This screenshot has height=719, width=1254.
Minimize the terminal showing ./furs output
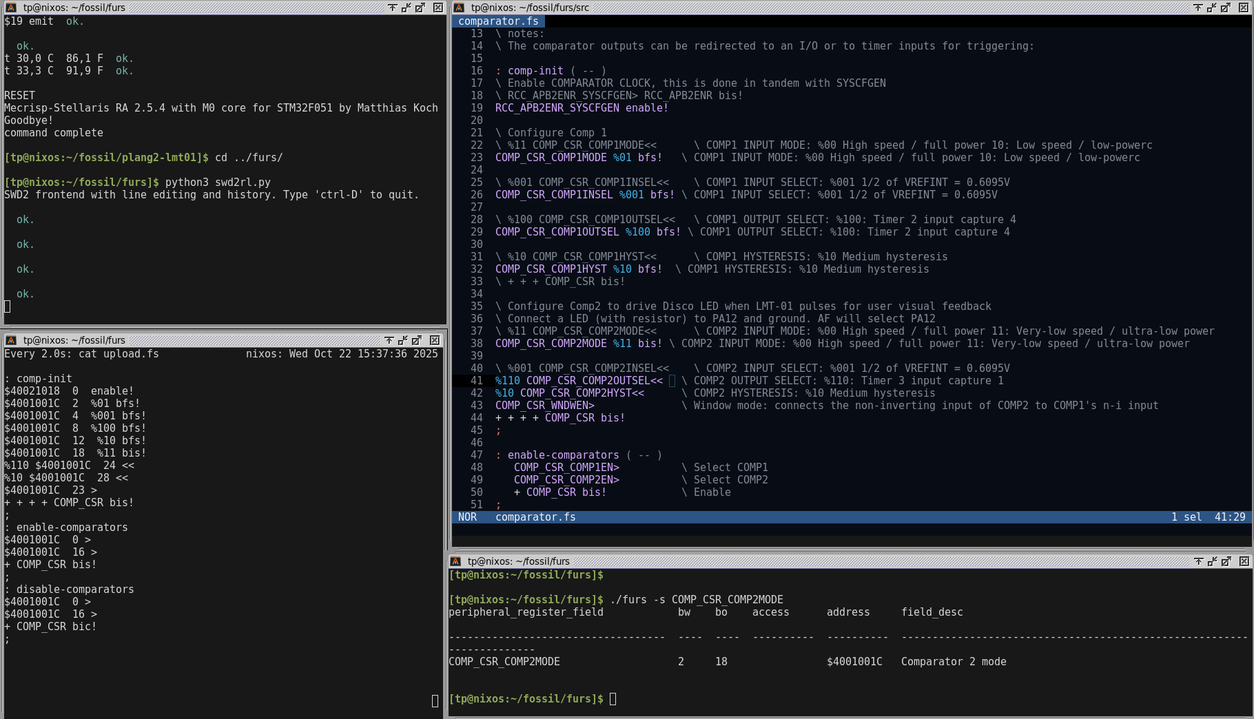pos(1213,561)
